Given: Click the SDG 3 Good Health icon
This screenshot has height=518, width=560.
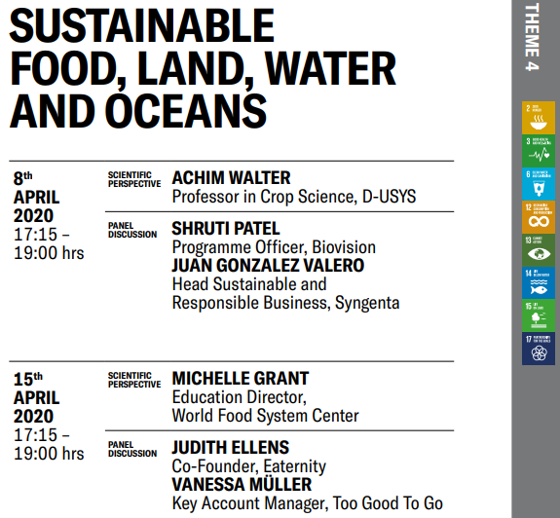Looking at the screenshot, I should pyautogui.click(x=539, y=151).
